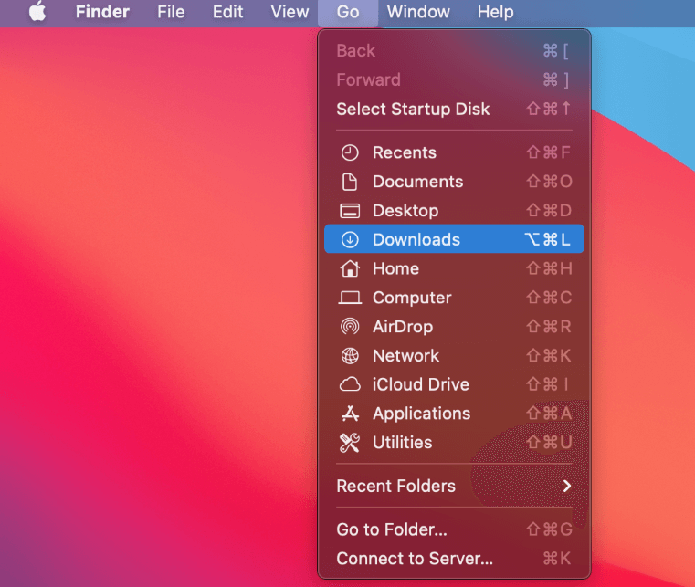Click the Downloads arrow-circle icon
Viewport: 695px width, 587px height.
350,240
